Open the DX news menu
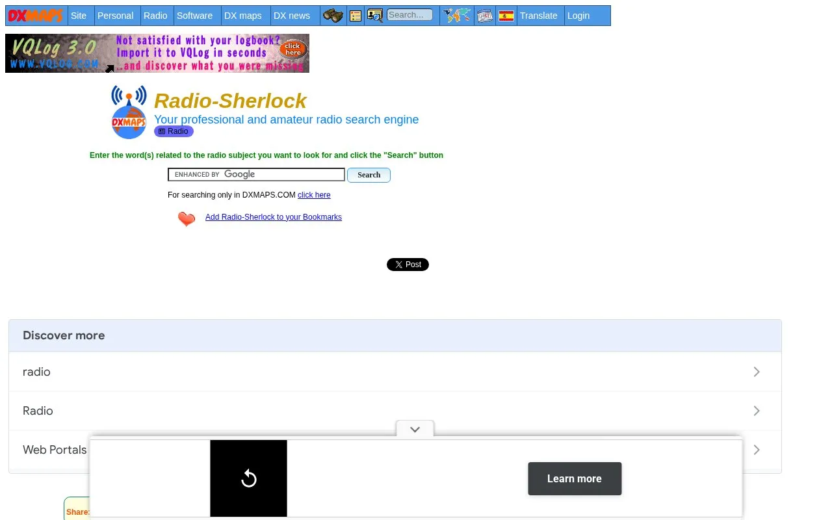Image resolution: width=832 pixels, height=520 pixels. click(292, 16)
